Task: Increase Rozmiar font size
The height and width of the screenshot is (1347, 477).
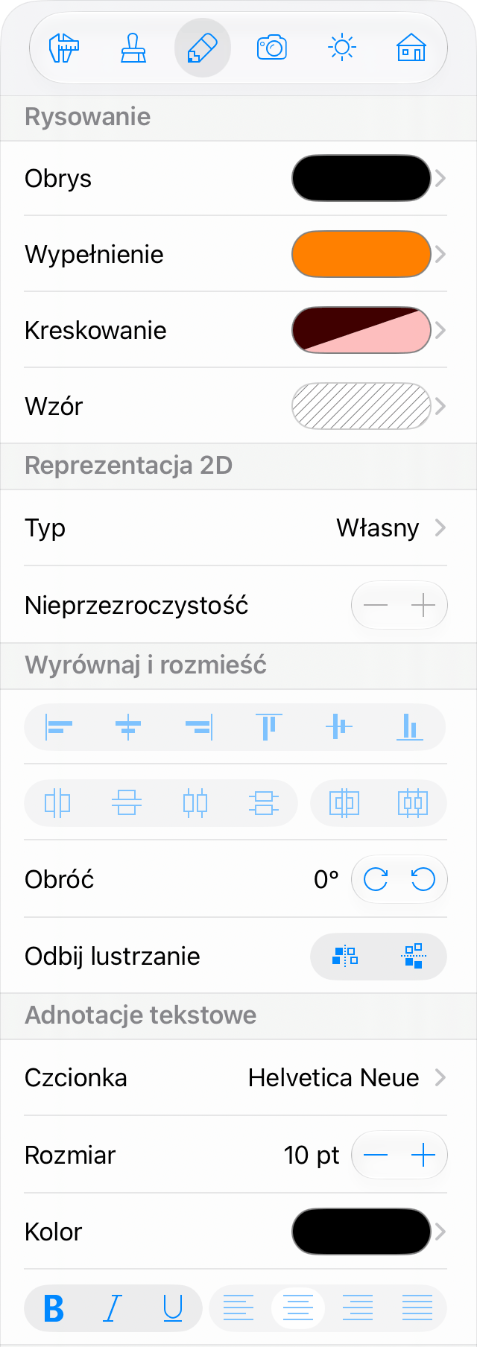Action: [x=423, y=1155]
